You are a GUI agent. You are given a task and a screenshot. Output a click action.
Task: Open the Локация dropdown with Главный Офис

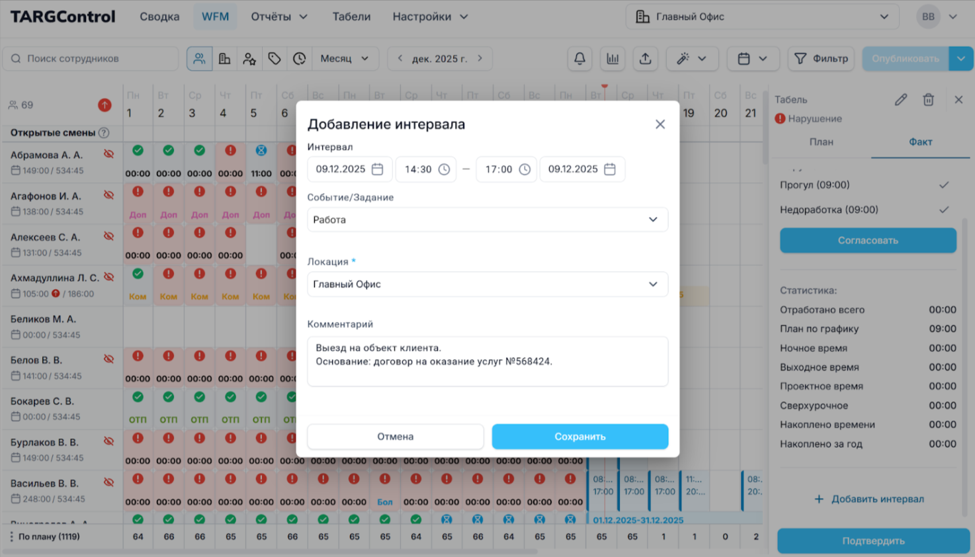point(488,284)
